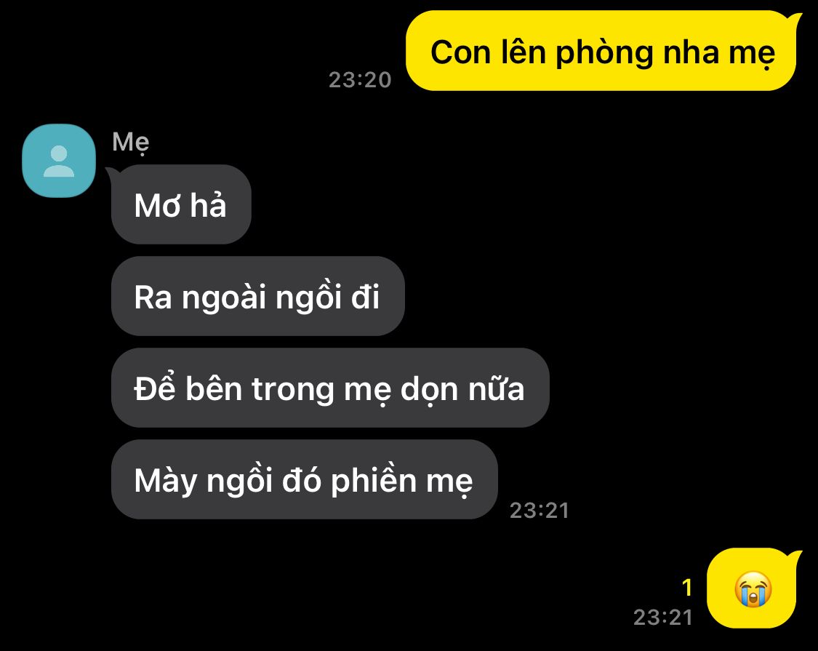Image resolution: width=818 pixels, height=651 pixels.
Task: Click the 23:21 timestamp beside Mẹ's messages
Action: 540,511
